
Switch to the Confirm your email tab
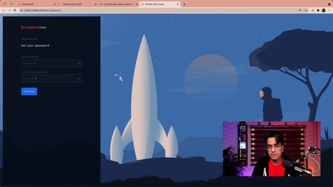point(119,4)
